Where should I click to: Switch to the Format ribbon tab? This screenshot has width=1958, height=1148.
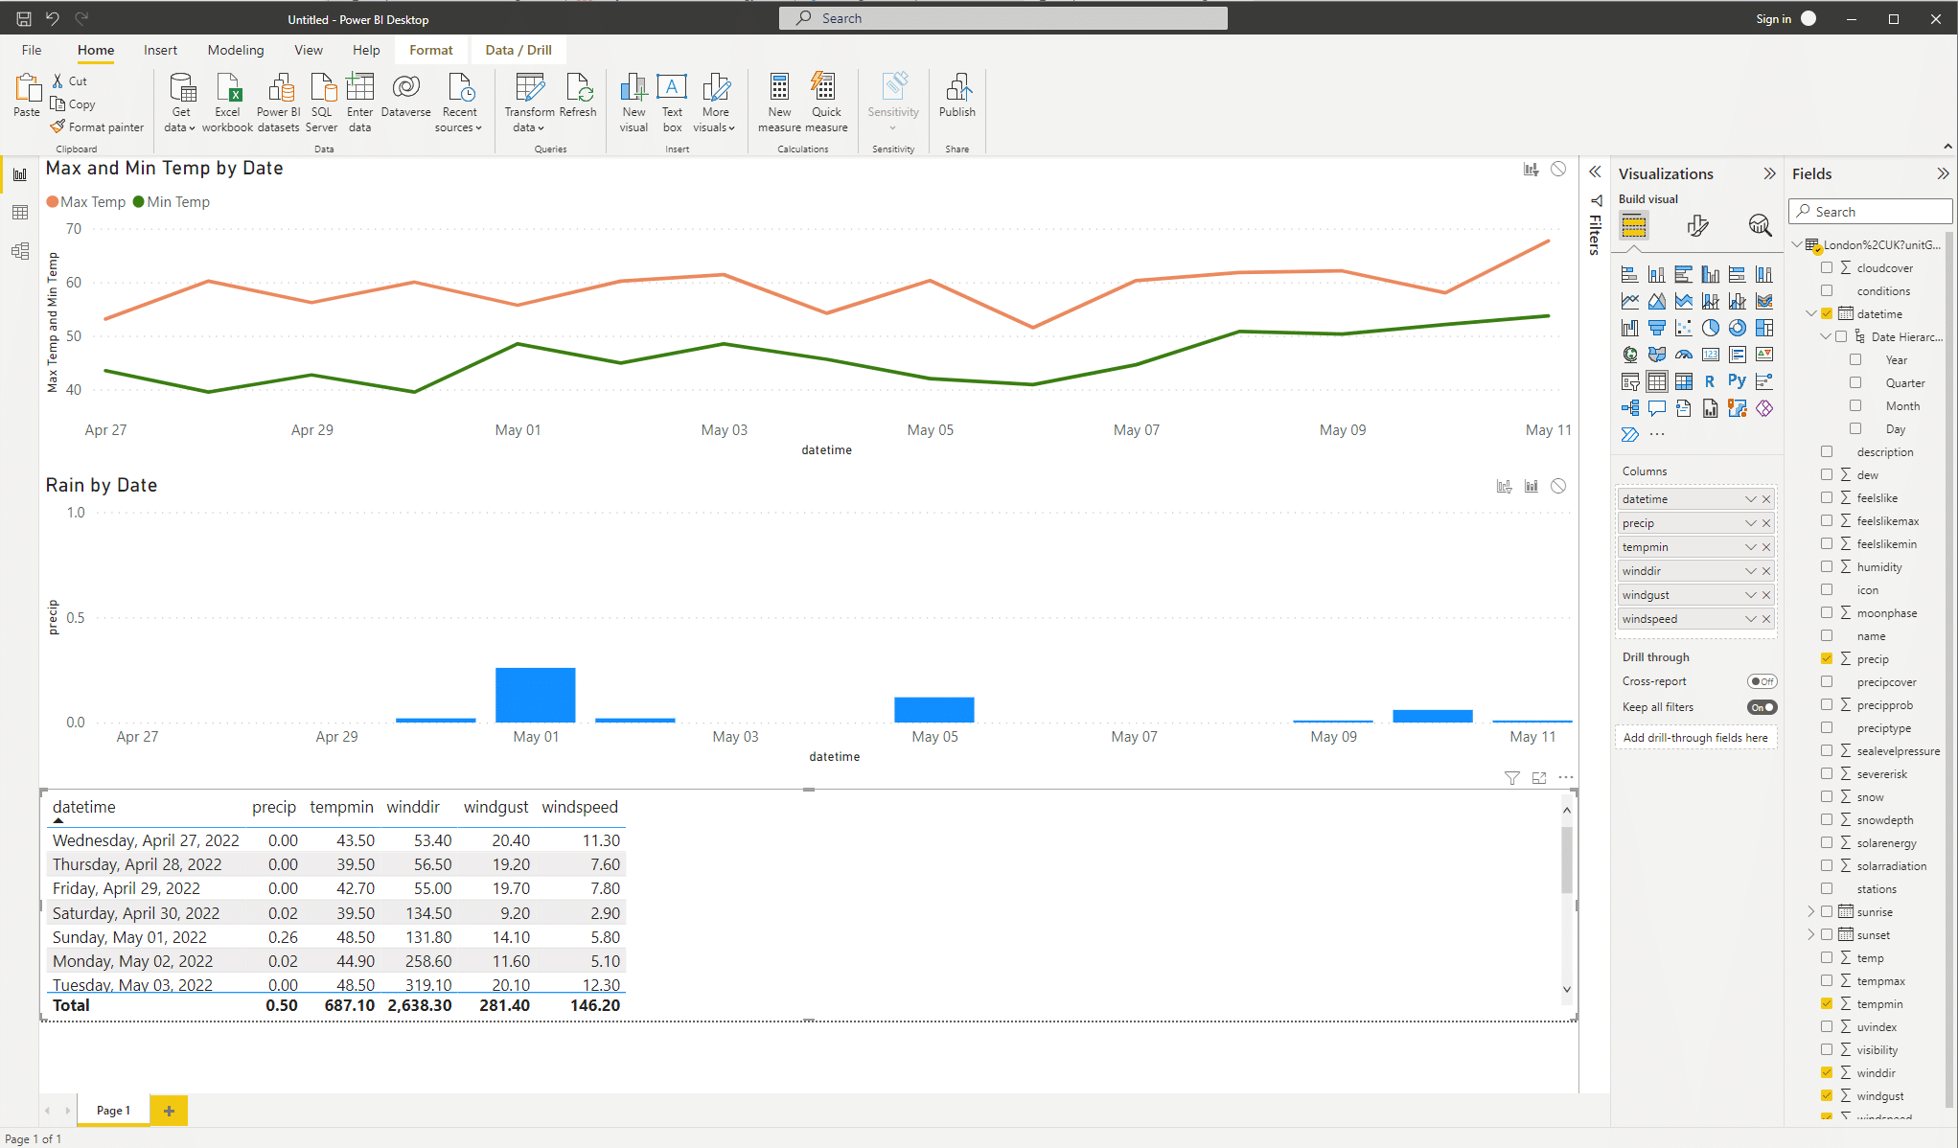tap(430, 50)
